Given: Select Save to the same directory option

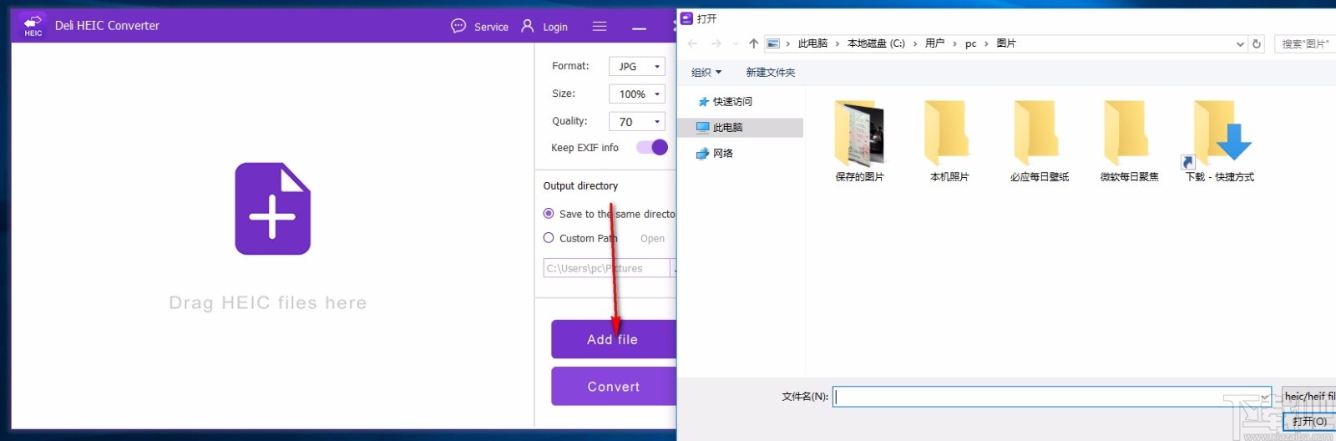Looking at the screenshot, I should point(549,214).
